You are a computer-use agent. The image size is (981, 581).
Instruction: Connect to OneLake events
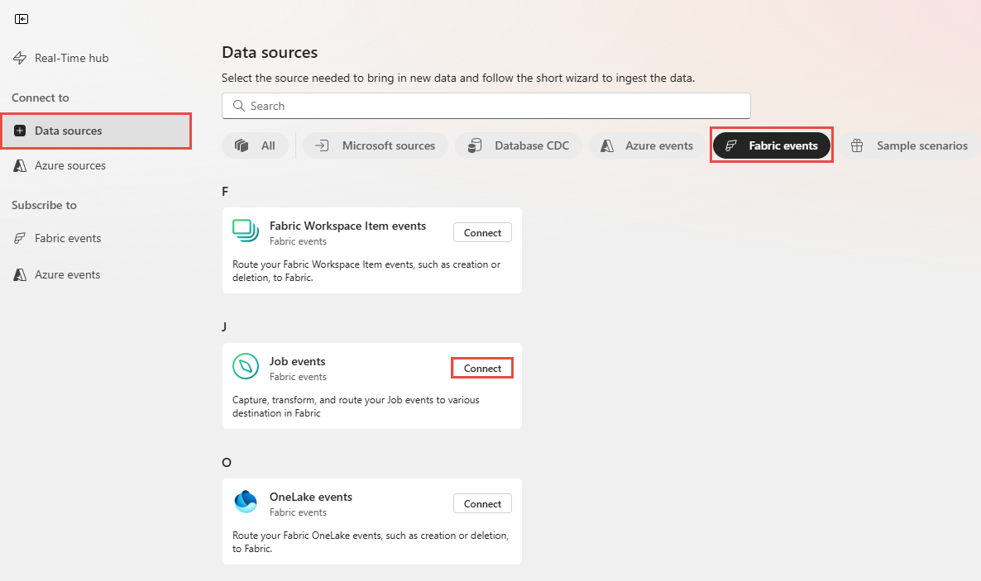click(482, 502)
